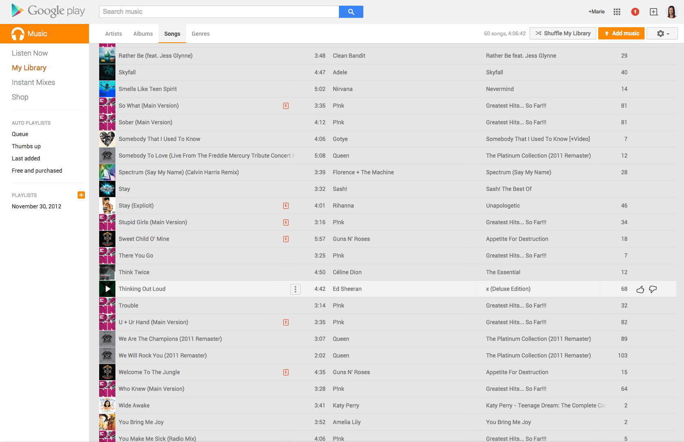Viewport: 684px width, 442px height.
Task: Open the Google apps grid launcher
Action: click(617, 11)
